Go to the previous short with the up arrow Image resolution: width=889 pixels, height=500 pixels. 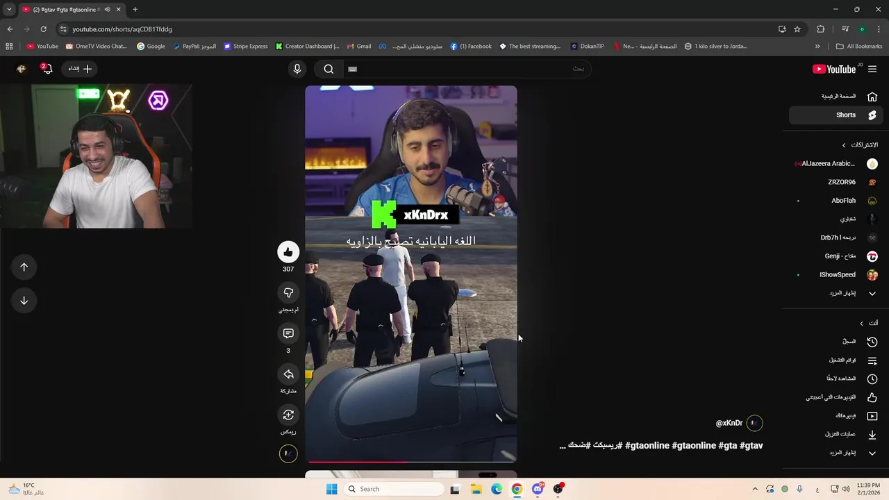point(24,267)
